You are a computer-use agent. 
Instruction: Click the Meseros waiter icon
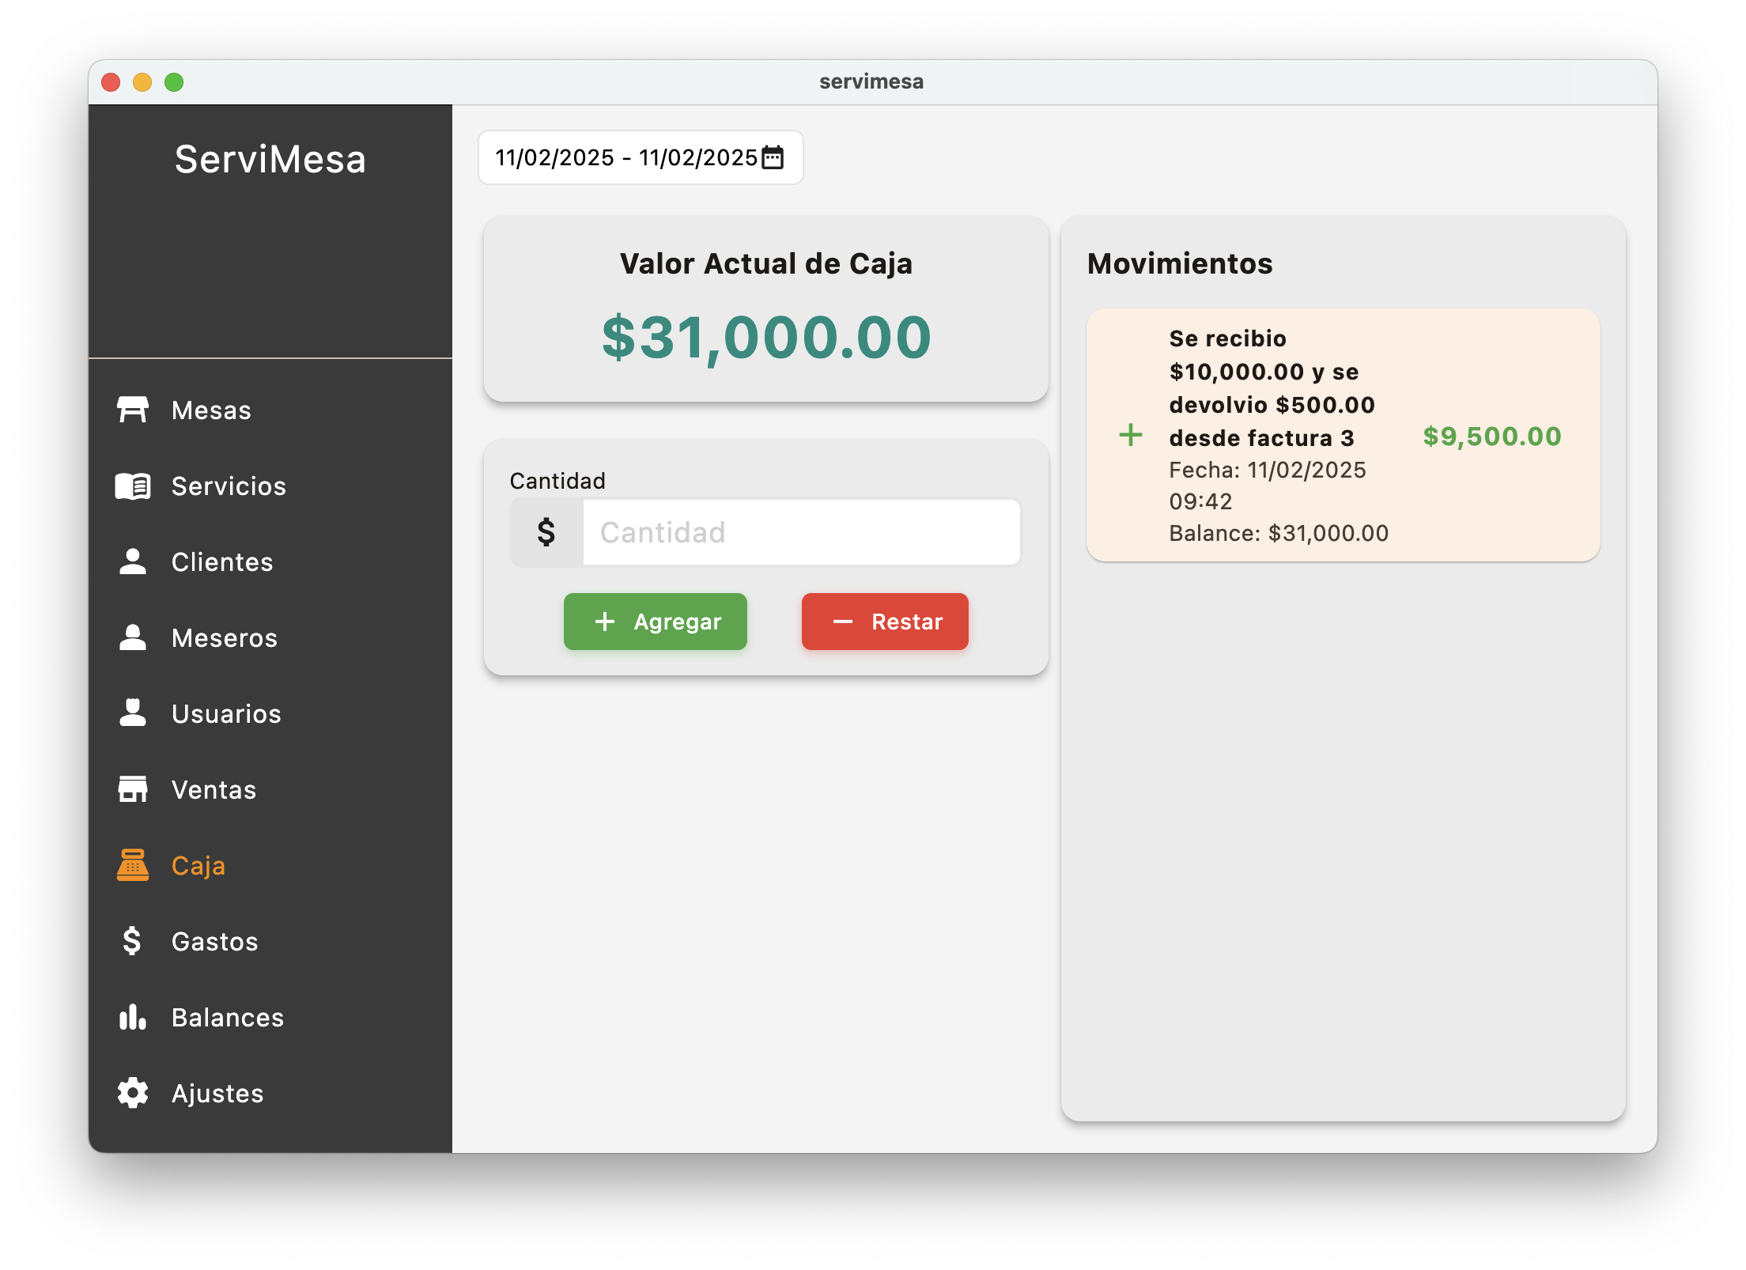pos(132,637)
